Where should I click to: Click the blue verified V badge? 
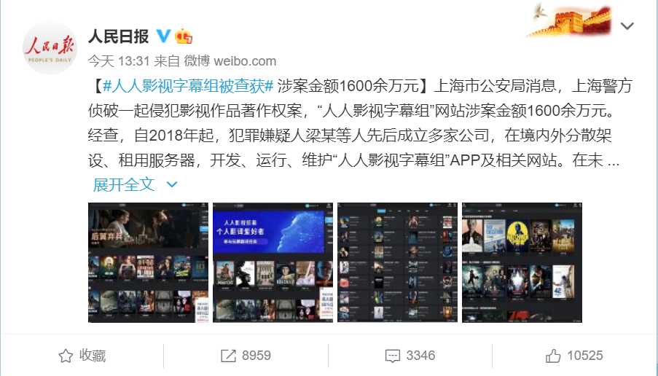(x=163, y=36)
